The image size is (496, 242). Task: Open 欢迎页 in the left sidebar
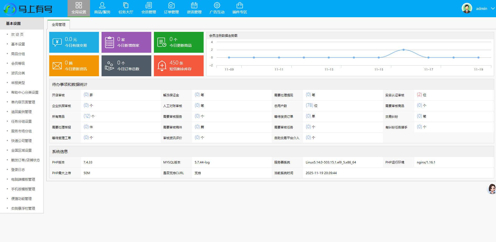(x=18, y=34)
